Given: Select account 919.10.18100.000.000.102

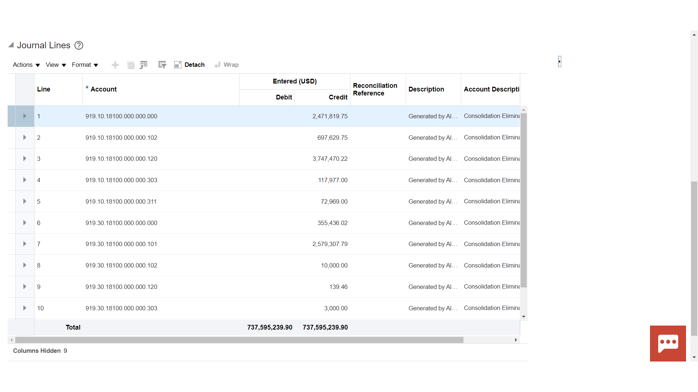Looking at the screenshot, I should click(121, 138).
